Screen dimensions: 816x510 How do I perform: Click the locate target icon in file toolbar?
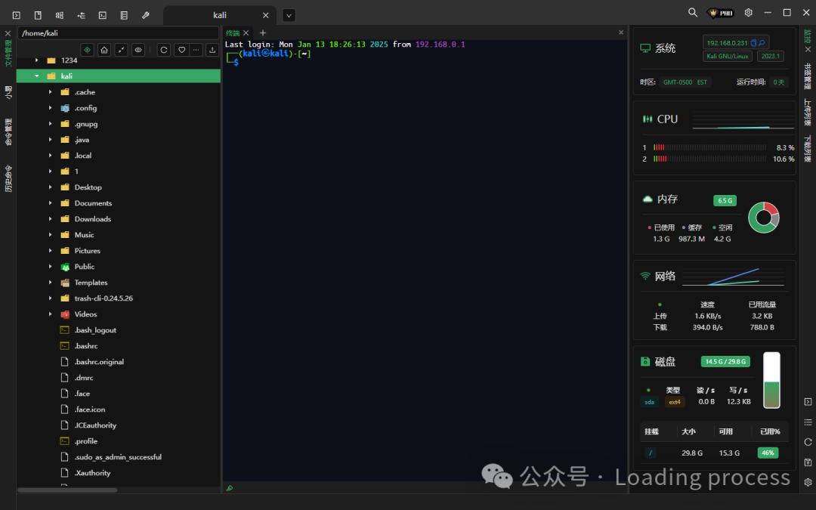[88, 50]
